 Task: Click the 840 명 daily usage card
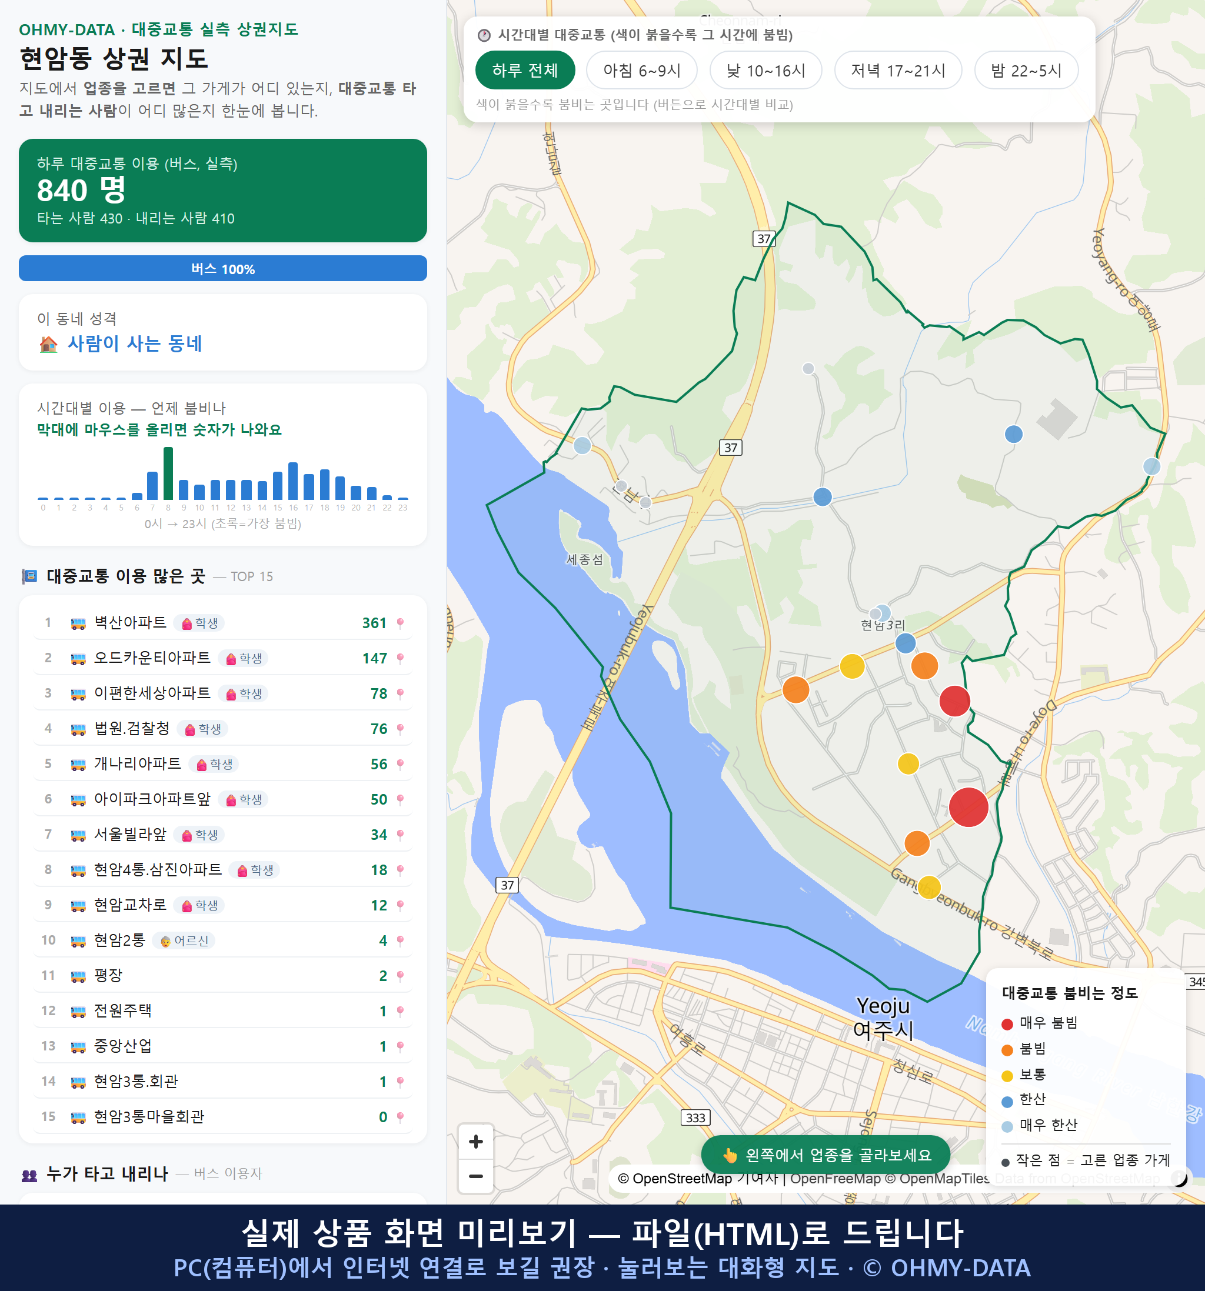223,191
